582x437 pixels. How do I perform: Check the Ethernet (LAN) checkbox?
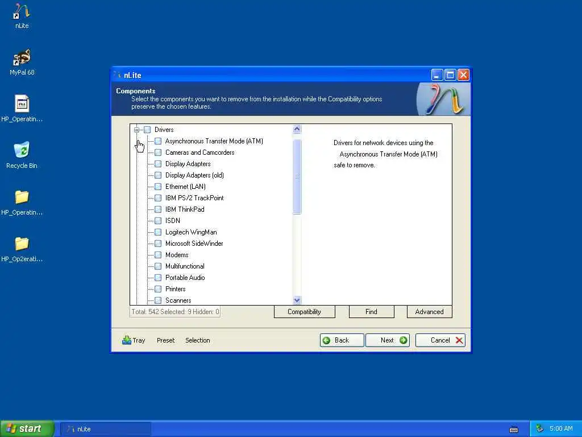(158, 187)
